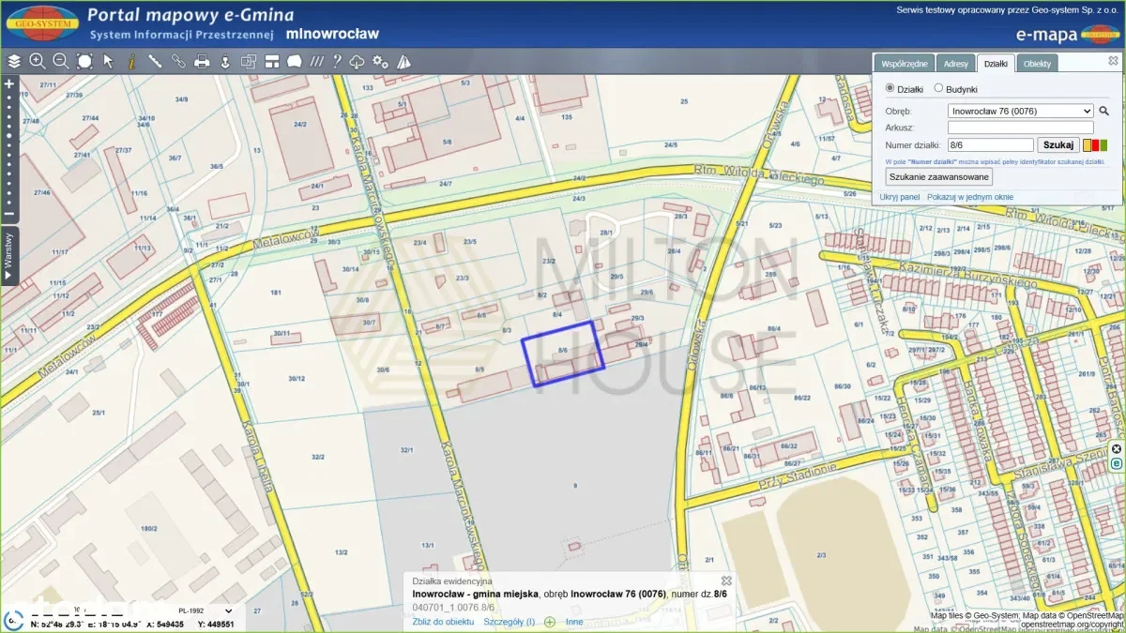Expand parcel details with green plus icon

point(550,622)
